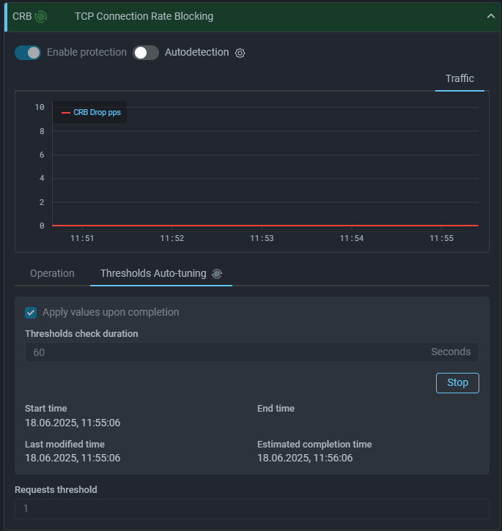Select the Thresholds Auto-tuning tab
Image resolution: width=502 pixels, height=531 pixels.
click(153, 273)
